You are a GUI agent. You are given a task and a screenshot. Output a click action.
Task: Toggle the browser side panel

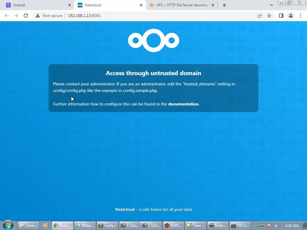click(281, 16)
